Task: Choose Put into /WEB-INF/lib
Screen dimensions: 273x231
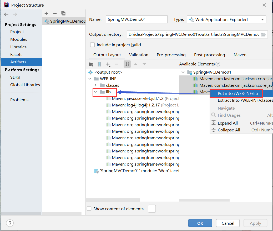Action: tap(242, 94)
